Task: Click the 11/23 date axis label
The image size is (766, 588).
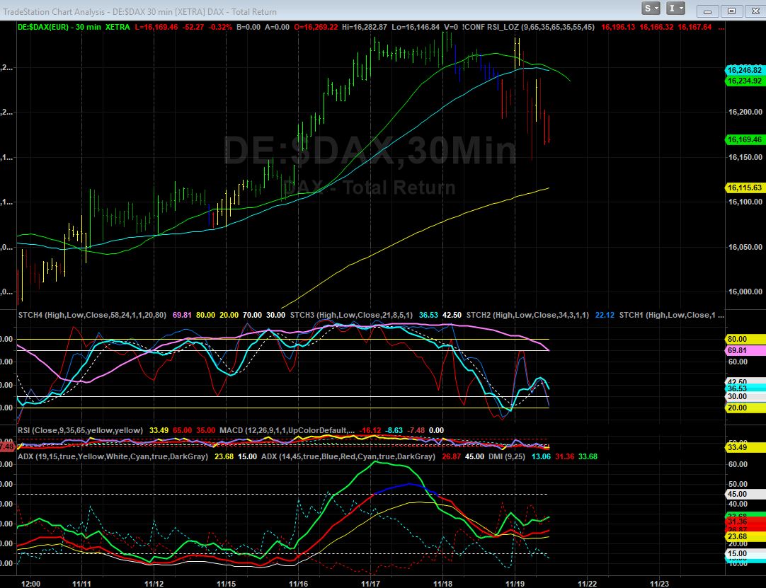Action: [x=660, y=584]
